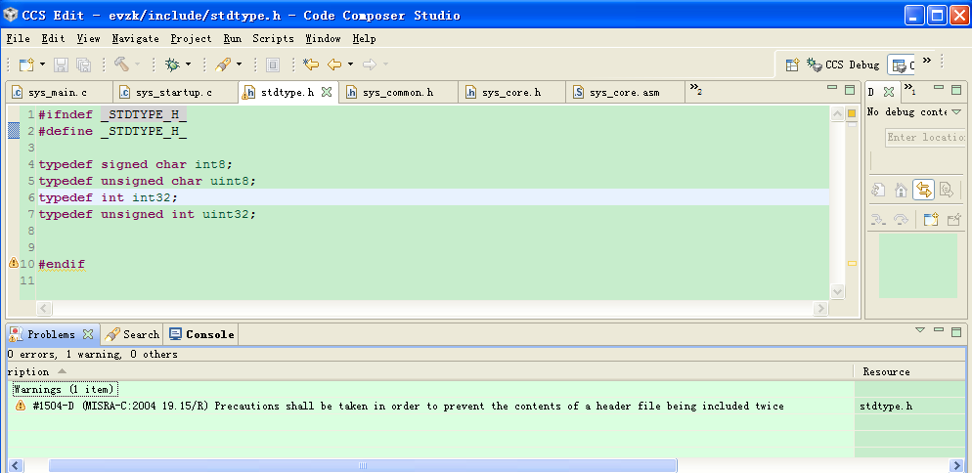
Task: Click the Pin to debug context icon
Action: 954,219
